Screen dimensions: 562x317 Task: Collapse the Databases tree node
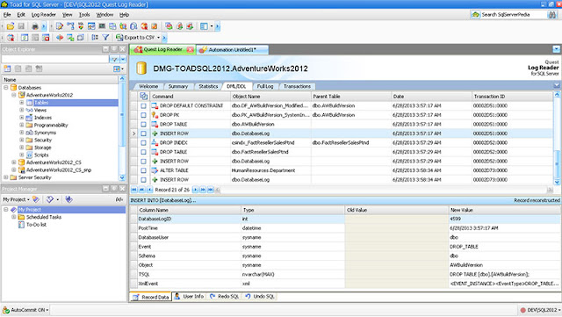coord(6,88)
